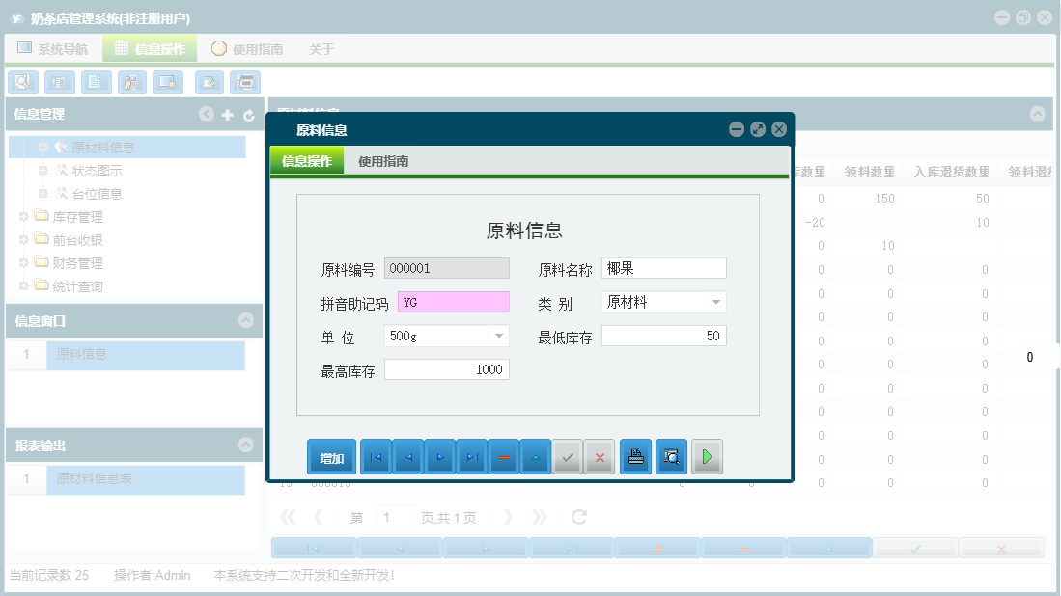Go to last page in grid pager

[540, 517]
